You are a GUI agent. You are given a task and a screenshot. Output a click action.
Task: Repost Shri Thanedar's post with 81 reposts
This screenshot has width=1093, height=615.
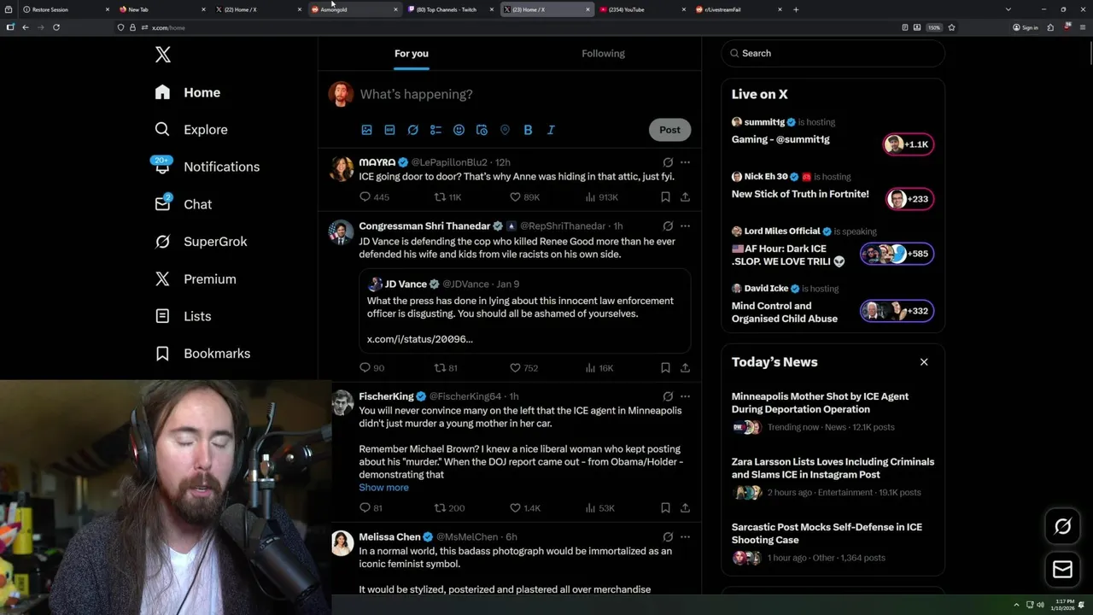click(446, 368)
